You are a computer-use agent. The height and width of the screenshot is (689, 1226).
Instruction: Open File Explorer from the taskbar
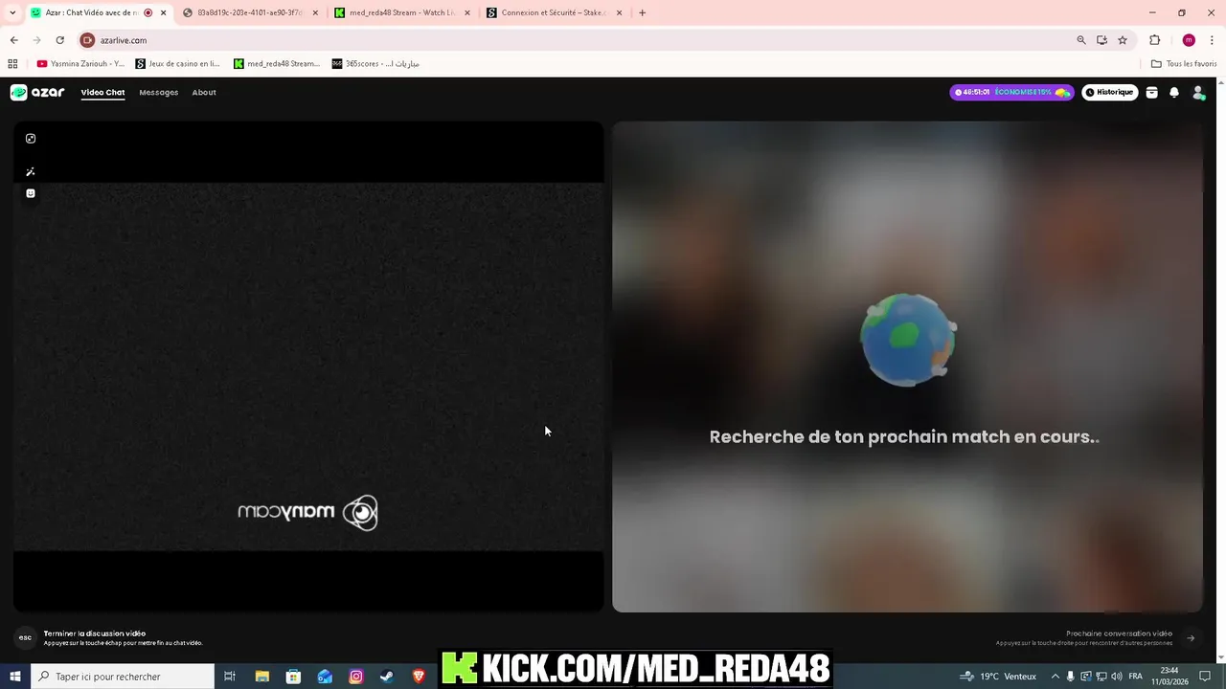tap(261, 677)
